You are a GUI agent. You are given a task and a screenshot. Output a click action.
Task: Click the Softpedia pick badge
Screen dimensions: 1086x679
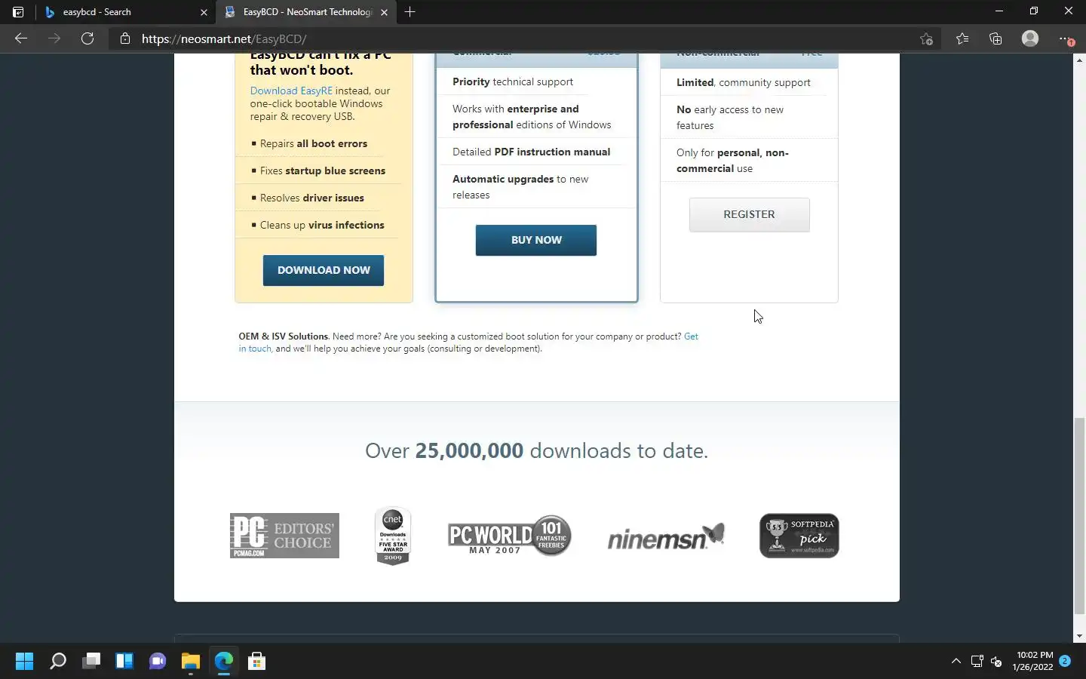tap(799, 536)
